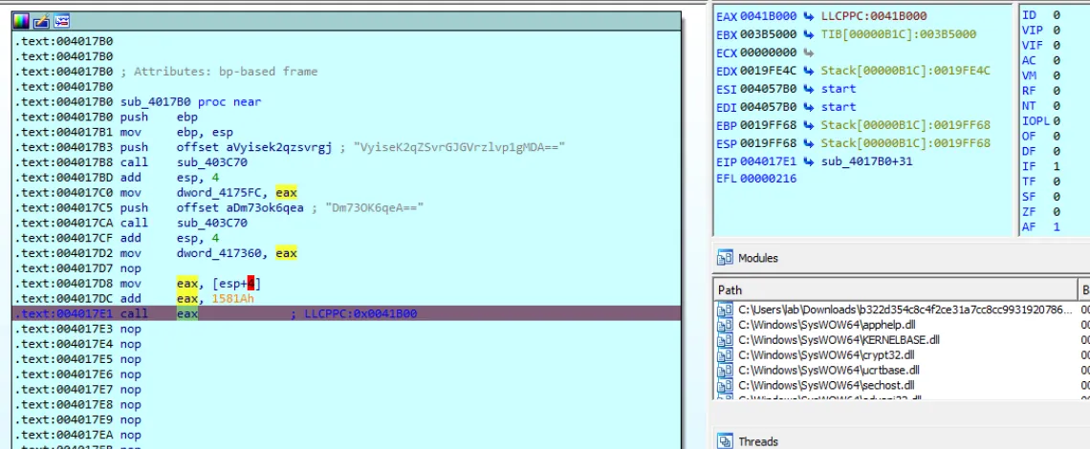Viewport: 1090px width, 449px height.
Task: Toggle the VIP flag value
Action: point(1056,31)
